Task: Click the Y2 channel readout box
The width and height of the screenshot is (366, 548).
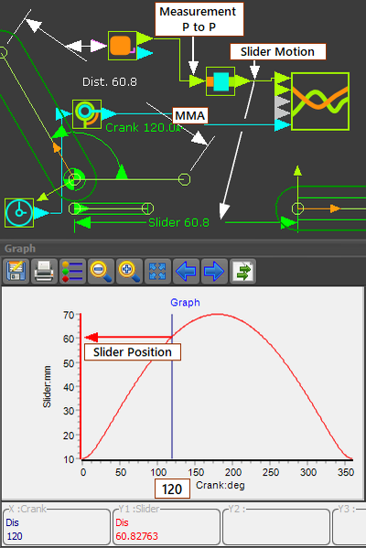Action: [x=276, y=526]
